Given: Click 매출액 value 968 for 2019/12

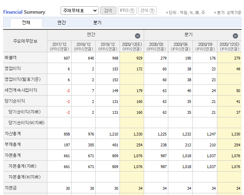Looking at the screenshot, I should (x=115, y=58).
